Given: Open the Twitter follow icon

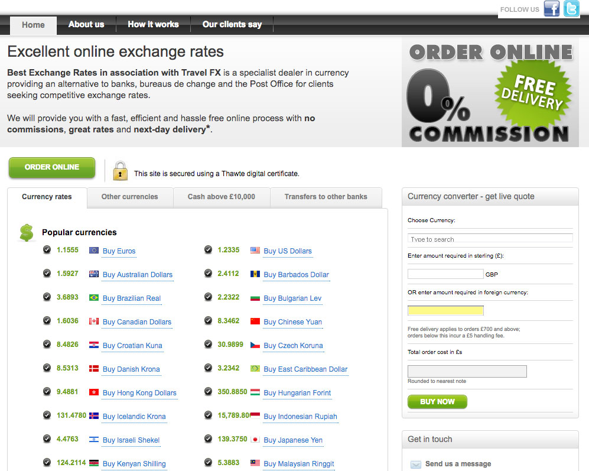Looking at the screenshot, I should coord(571,9).
